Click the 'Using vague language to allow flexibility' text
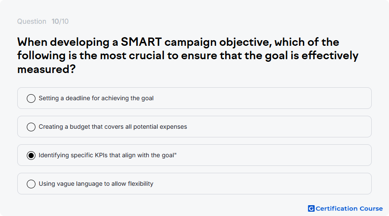This screenshot has width=389, height=216. [x=96, y=184]
